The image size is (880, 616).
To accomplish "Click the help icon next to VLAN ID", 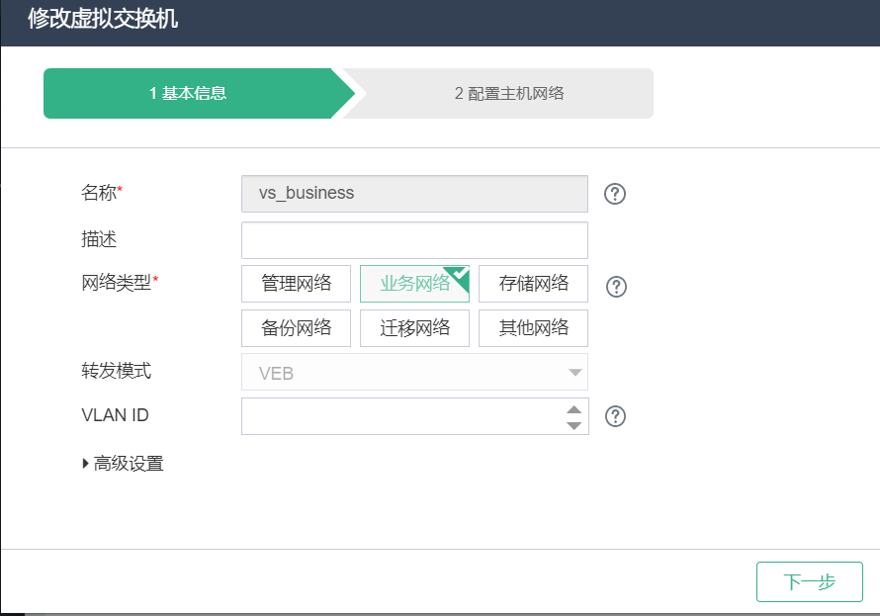I will [x=615, y=416].
